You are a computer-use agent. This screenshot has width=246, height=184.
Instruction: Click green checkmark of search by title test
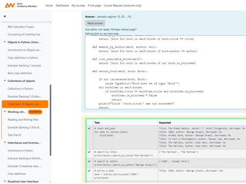(89, 152)
